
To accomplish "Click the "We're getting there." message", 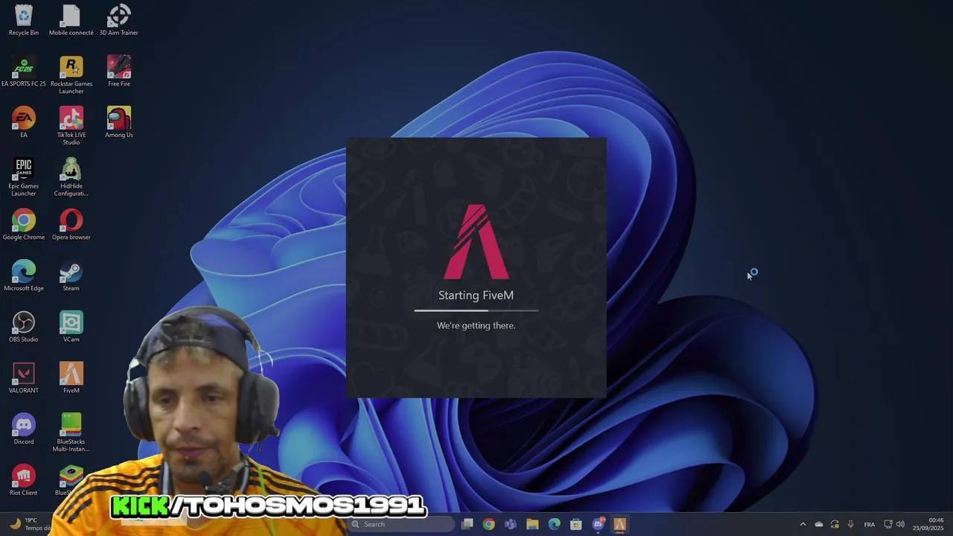I will (476, 325).
